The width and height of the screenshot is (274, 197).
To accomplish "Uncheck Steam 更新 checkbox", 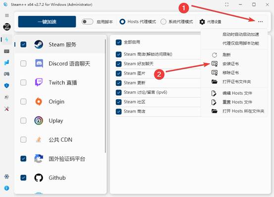I will point(119,83).
